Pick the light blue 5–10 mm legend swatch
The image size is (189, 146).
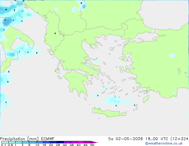[x=32, y=142]
